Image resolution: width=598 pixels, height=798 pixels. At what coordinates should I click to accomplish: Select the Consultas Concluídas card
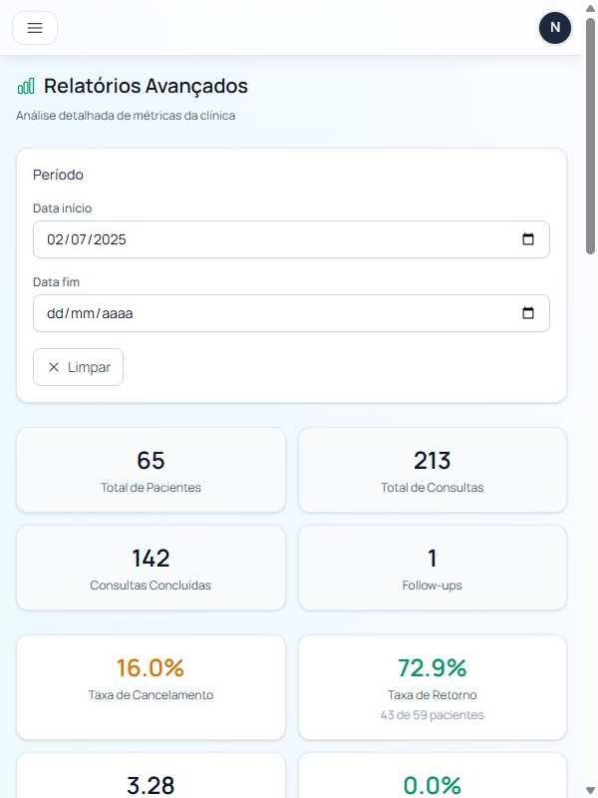(149, 568)
